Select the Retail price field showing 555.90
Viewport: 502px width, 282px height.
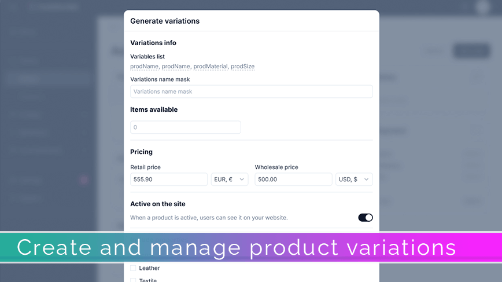coord(169,180)
